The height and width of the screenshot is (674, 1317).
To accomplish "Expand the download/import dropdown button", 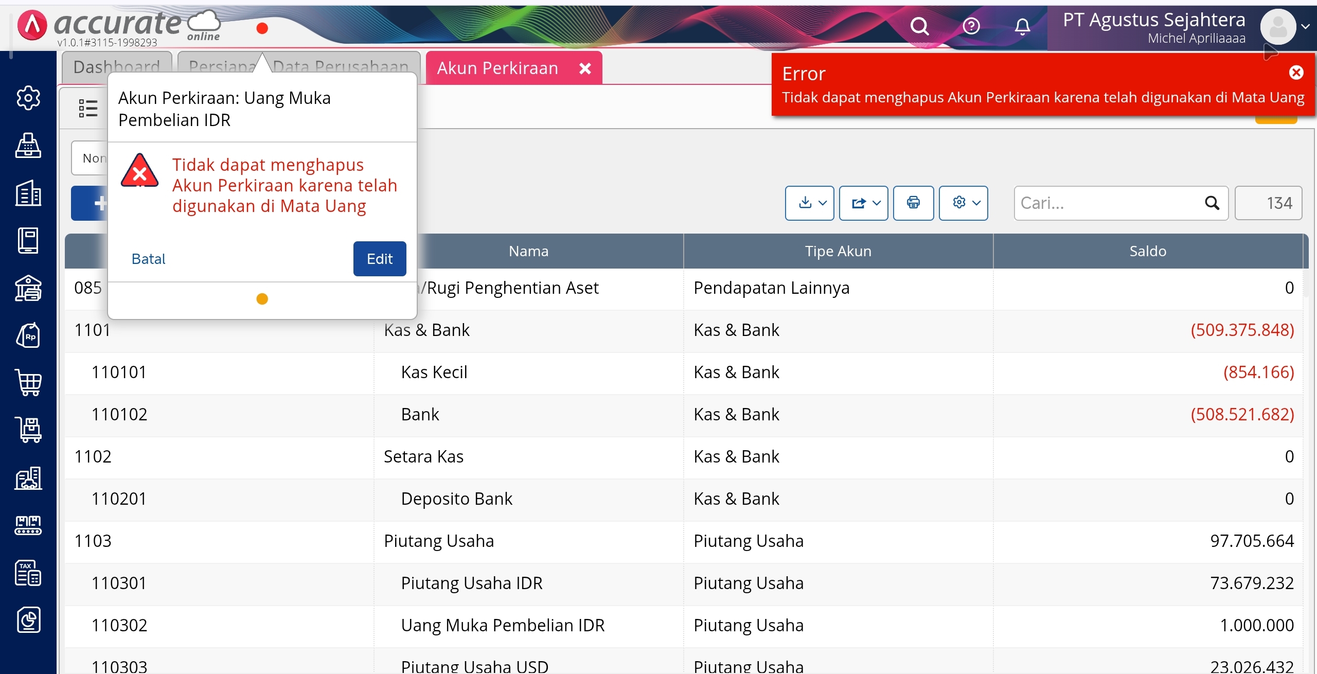I will 809,203.
